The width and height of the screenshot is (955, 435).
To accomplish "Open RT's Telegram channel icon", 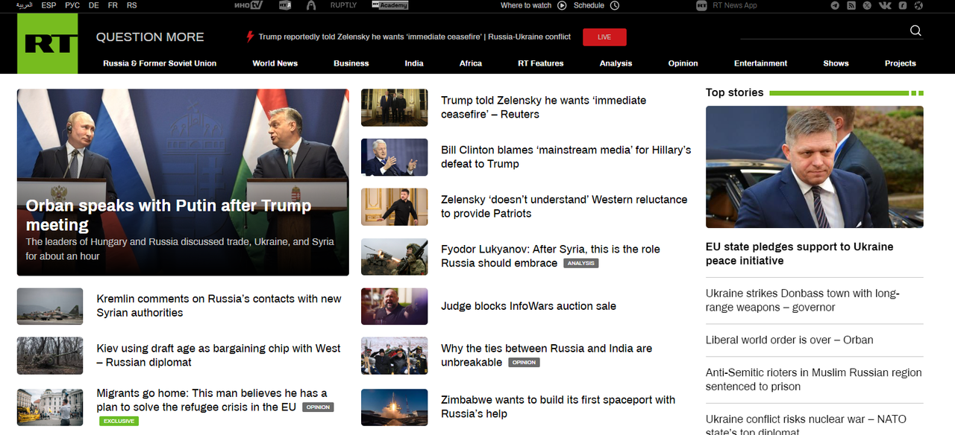I will [835, 5].
